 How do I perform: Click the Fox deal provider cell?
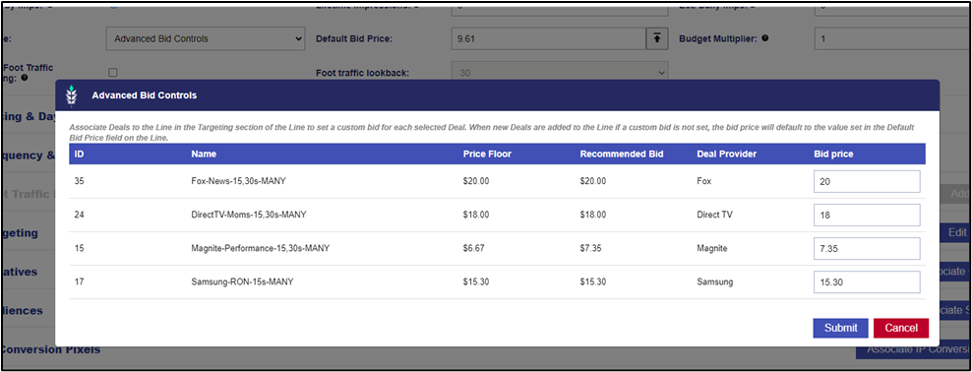pos(703,182)
